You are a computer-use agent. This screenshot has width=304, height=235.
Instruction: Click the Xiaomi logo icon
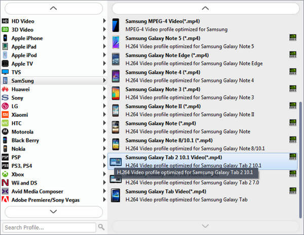point(5,115)
